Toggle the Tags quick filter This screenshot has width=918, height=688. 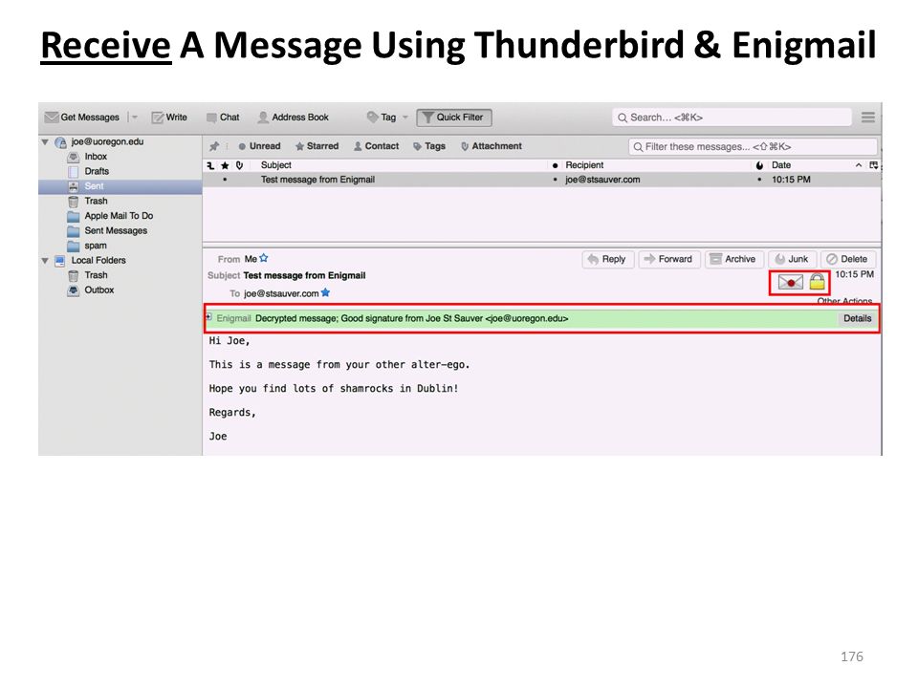pos(429,146)
